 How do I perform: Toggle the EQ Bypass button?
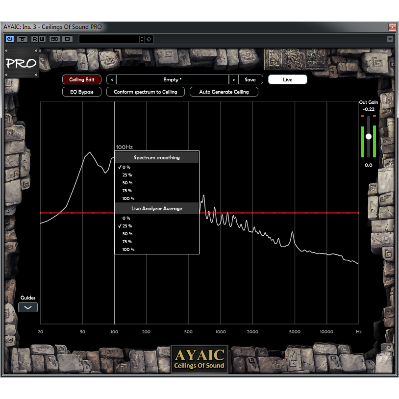click(81, 92)
